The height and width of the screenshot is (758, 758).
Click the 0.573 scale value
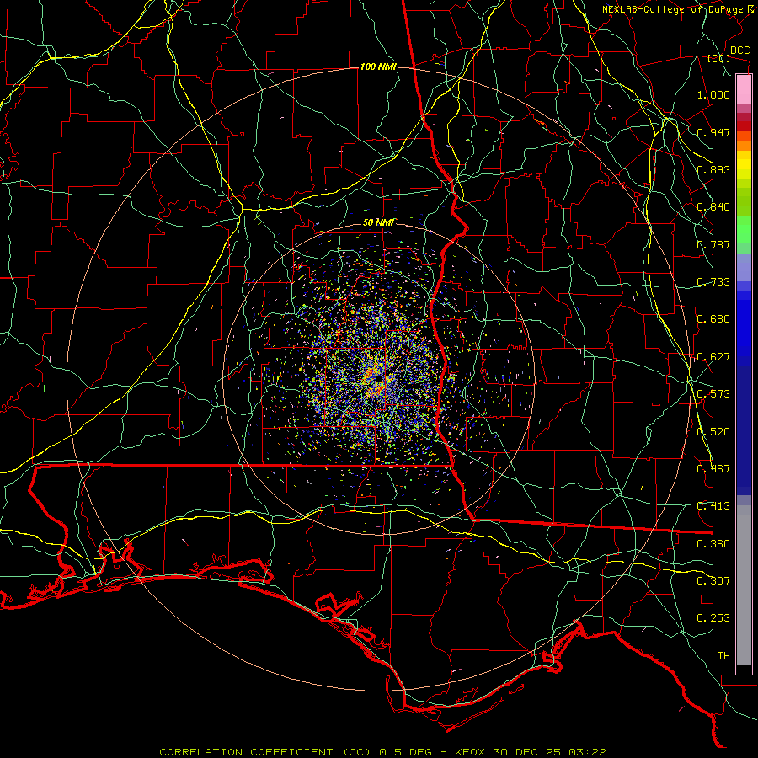[713, 394]
